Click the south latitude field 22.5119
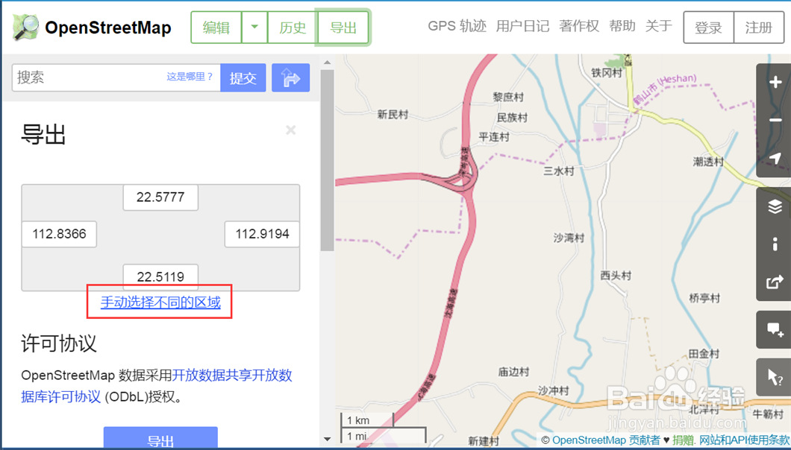 (160, 276)
